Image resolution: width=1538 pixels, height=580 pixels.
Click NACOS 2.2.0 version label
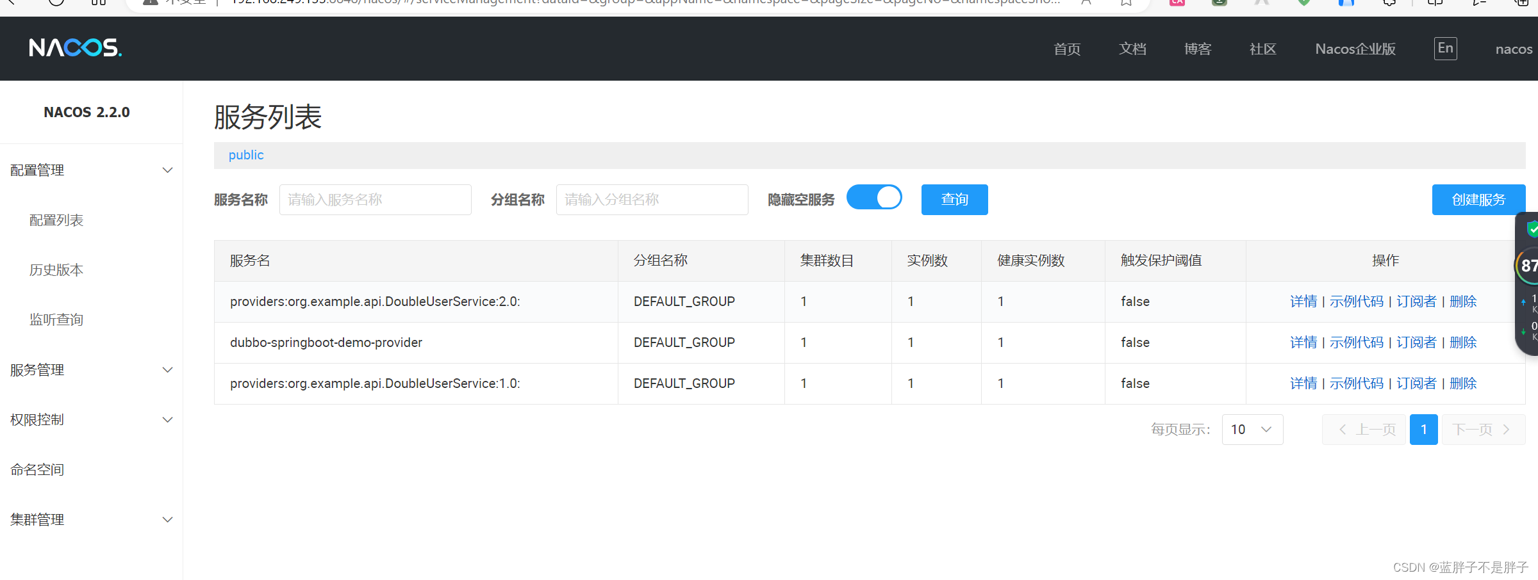point(87,112)
